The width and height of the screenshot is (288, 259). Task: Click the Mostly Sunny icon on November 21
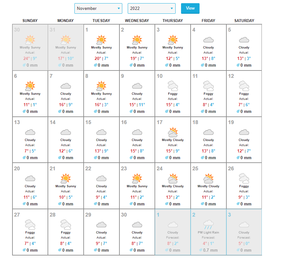point(65,178)
